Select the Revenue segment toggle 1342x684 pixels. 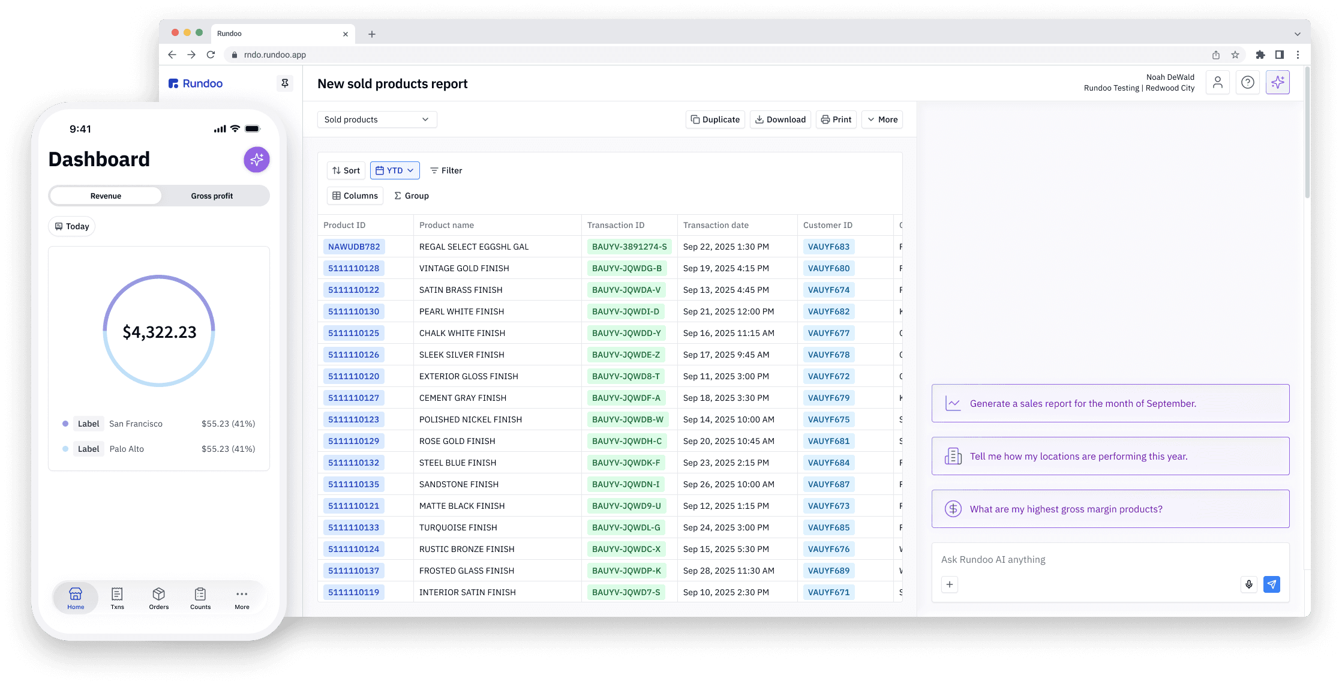(x=106, y=196)
